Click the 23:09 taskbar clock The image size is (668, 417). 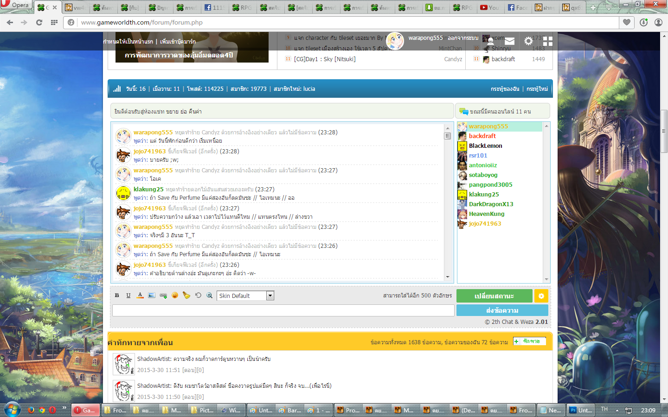click(648, 410)
